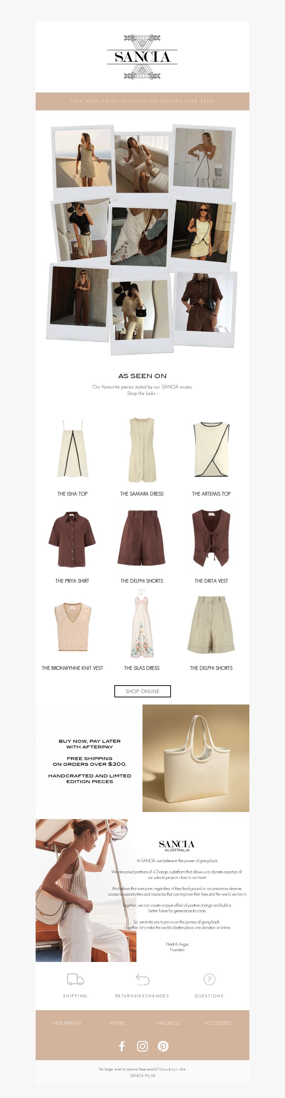Click the questions help icon

[x=209, y=979]
